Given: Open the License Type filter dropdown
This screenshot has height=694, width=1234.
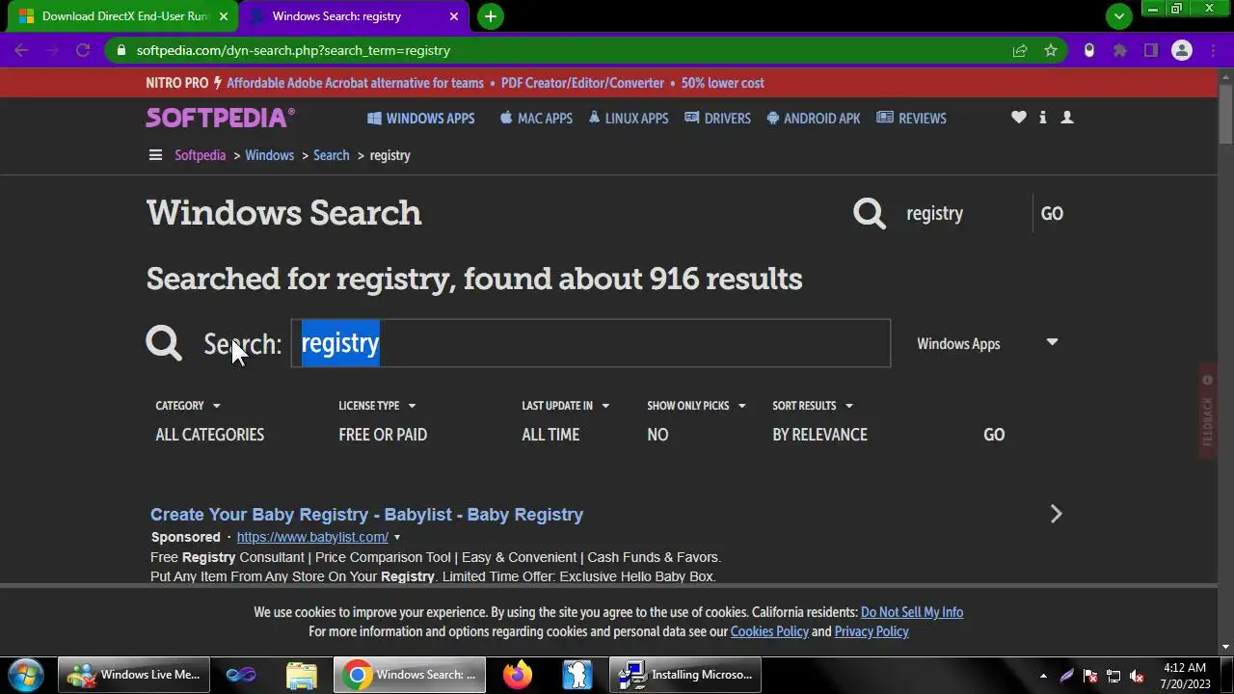Looking at the screenshot, I should [x=377, y=406].
